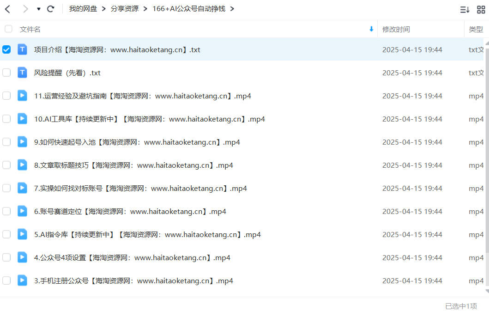
Task: Sort by 文件名 column header
Action: pyautogui.click(x=30, y=30)
